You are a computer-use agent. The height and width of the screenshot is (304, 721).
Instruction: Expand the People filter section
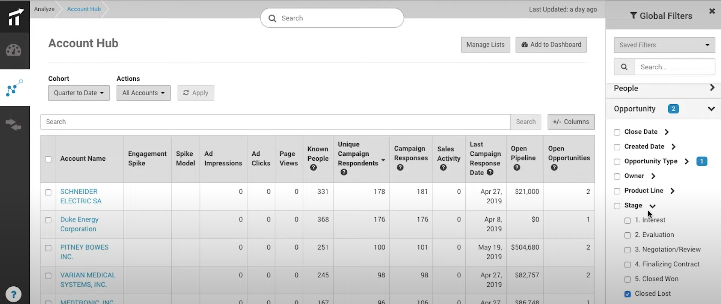[x=712, y=87]
